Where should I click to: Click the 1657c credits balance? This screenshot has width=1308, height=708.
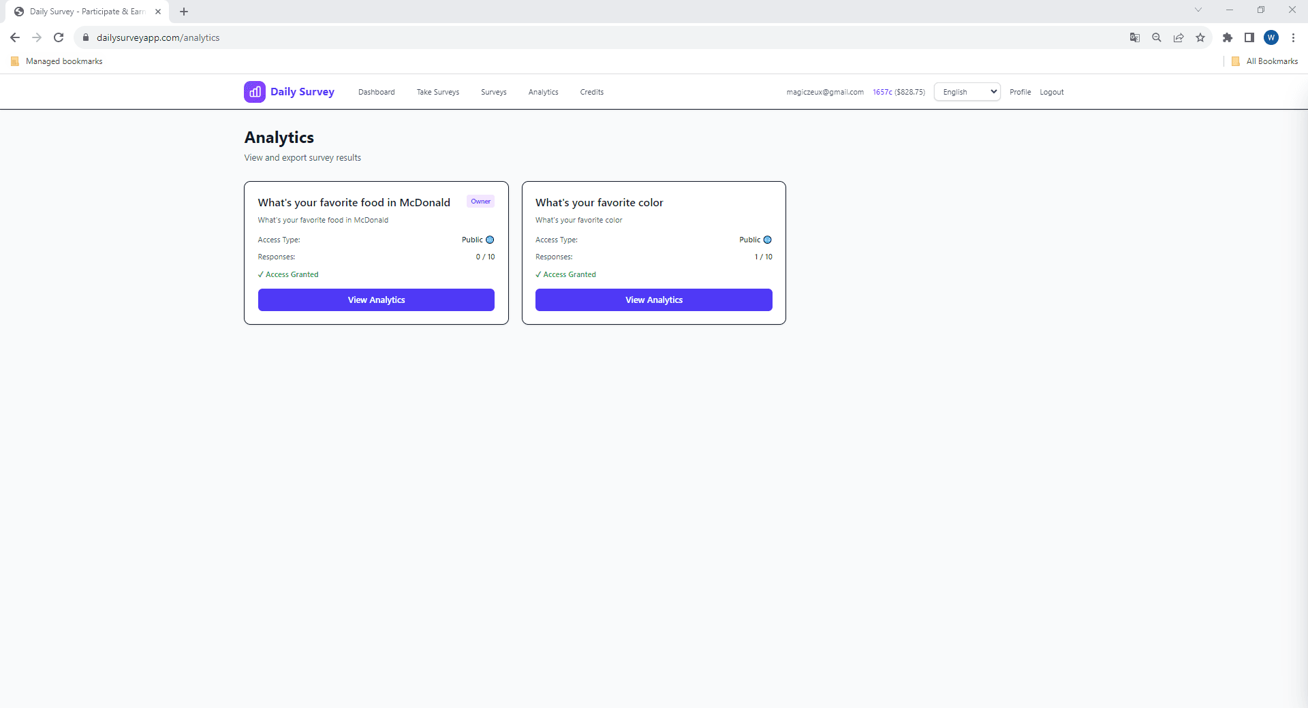(x=883, y=91)
